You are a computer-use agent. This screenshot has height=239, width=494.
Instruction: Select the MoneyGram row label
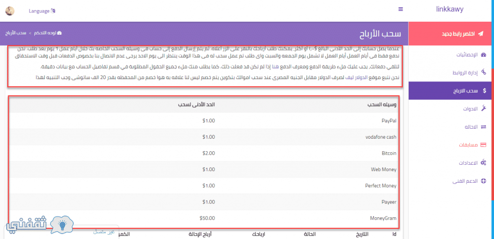pos(384,218)
